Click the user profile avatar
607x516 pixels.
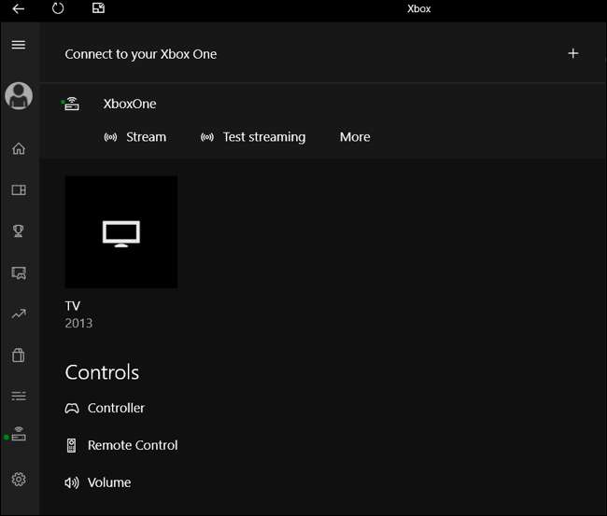coord(19,94)
